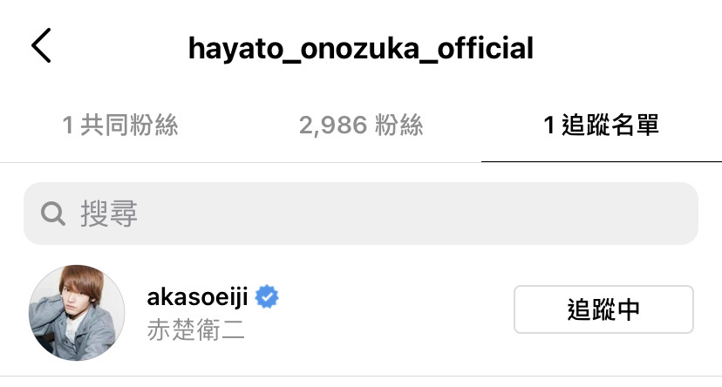
Task: Click the underline beneath 追蹤名單 tab
Action: (x=602, y=161)
